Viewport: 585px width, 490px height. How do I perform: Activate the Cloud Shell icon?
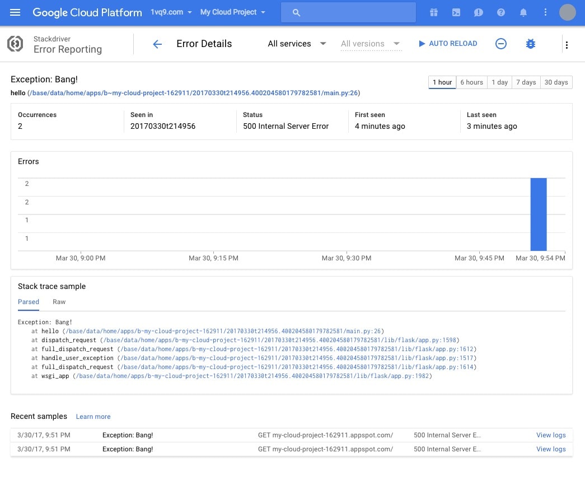point(456,12)
